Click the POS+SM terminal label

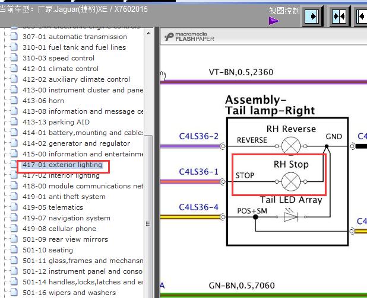252,211
